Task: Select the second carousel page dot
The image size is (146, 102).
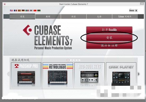Action: 71,60
